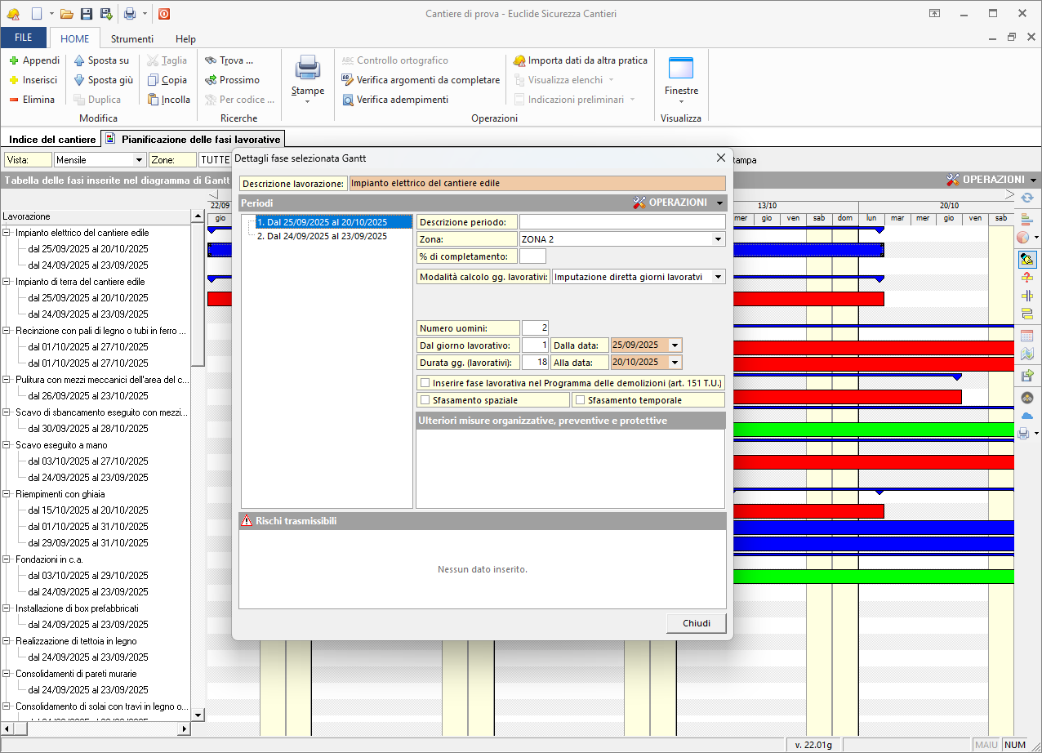
Task: Click the Descrizione periodo text field
Action: coord(622,222)
